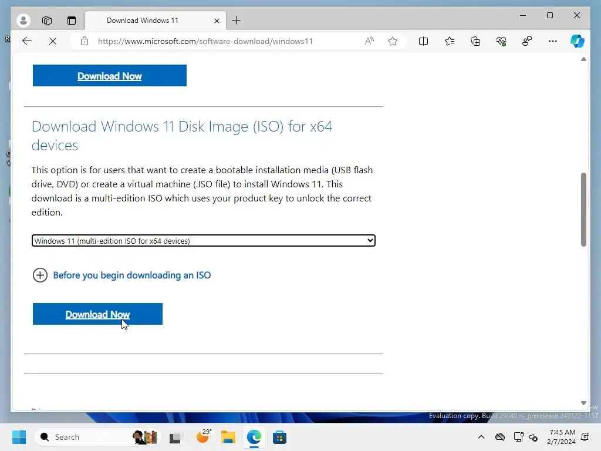Image resolution: width=601 pixels, height=451 pixels.
Task: Add this page to favorites star
Action: coord(393,41)
